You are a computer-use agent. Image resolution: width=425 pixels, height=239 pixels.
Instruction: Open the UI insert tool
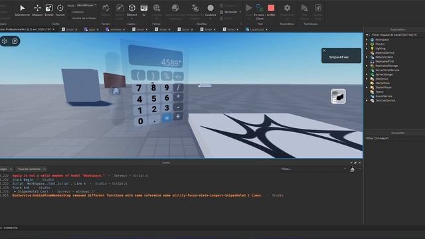pyautogui.click(x=143, y=11)
